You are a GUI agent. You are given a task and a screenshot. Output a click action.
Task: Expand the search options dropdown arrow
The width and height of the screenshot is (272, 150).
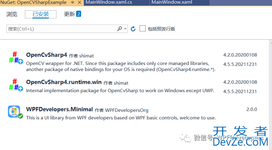pos(125,29)
